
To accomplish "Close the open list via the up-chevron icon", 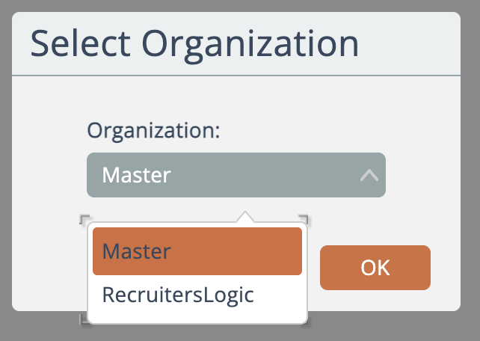I will click(x=369, y=176).
